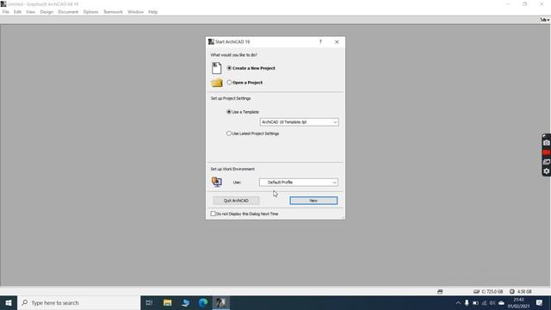The width and height of the screenshot is (551, 310).
Task: Open Task View on the taskbar
Action: point(149,302)
